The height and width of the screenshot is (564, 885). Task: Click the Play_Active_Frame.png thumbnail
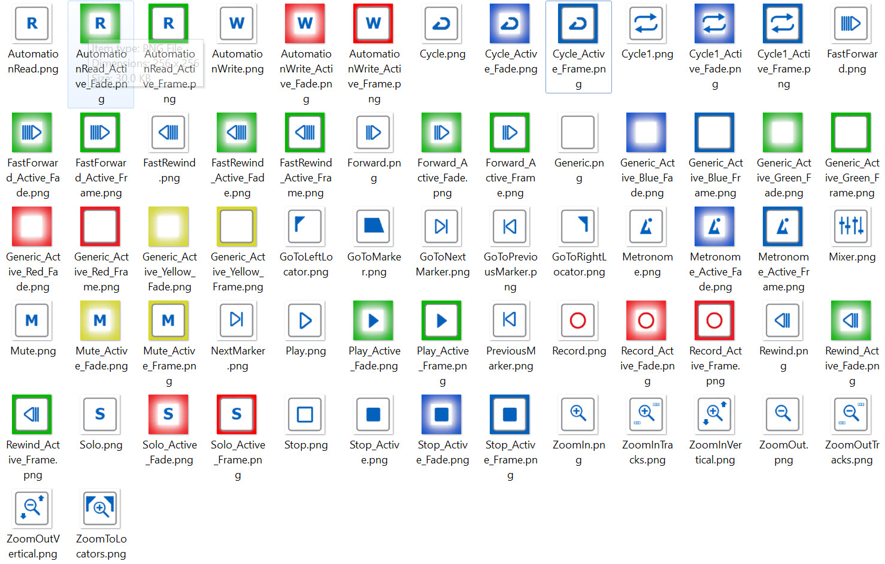point(442,320)
